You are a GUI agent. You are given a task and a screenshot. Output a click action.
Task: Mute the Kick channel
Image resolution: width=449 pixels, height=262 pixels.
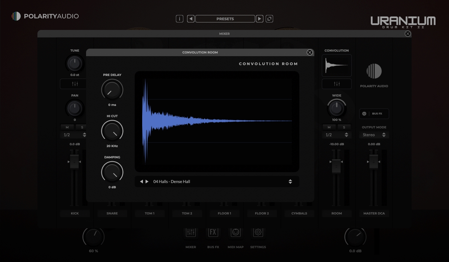(67, 127)
